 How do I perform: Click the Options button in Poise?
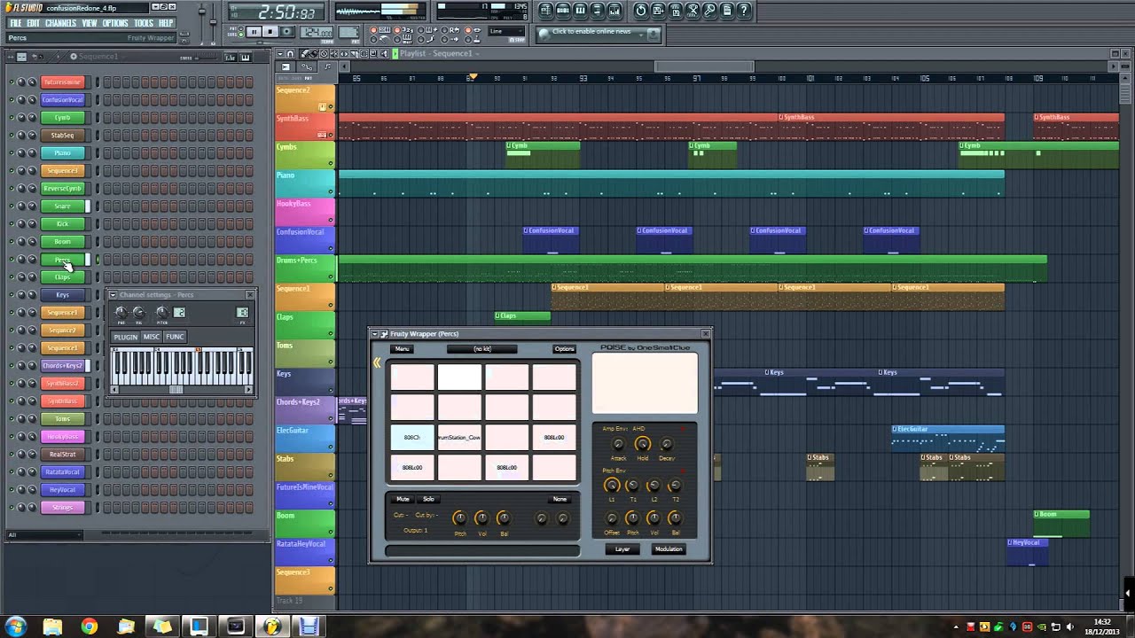point(564,349)
